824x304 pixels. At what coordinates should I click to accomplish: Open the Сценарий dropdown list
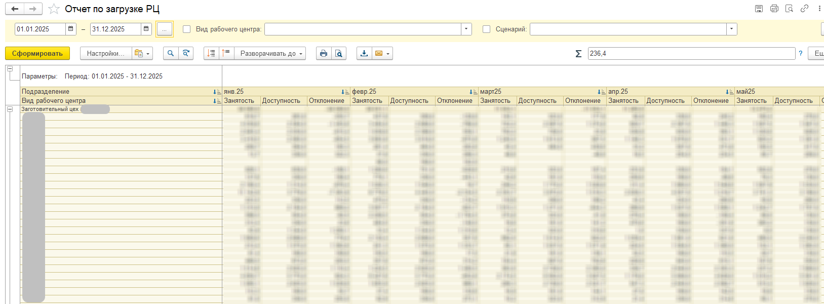click(731, 29)
